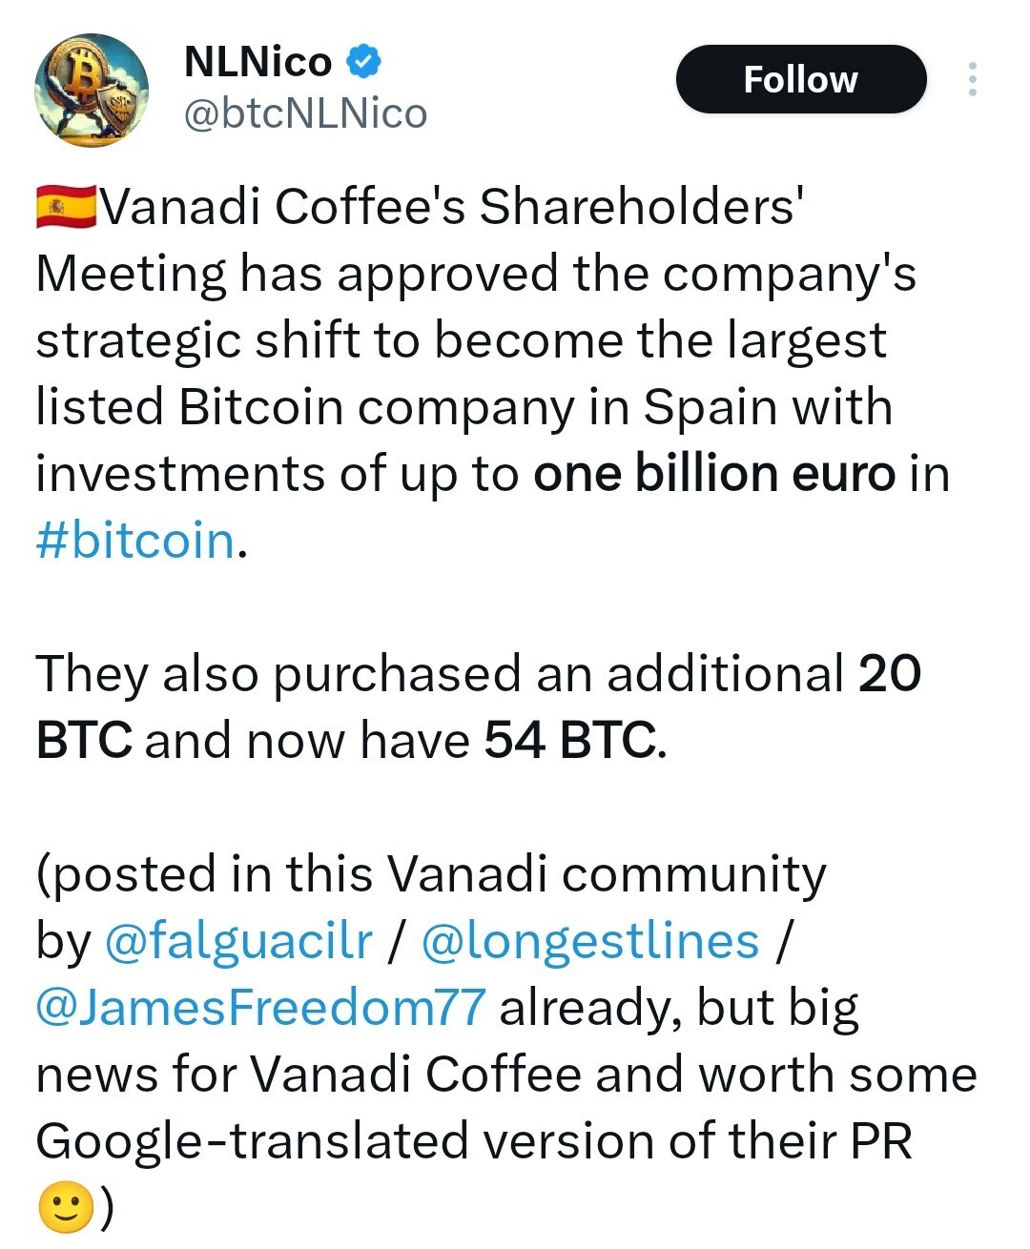Visit the @JamesFreedom77 mention
Image resolution: width=1030 pixels, height=1249 pixels.
pos(260,1008)
